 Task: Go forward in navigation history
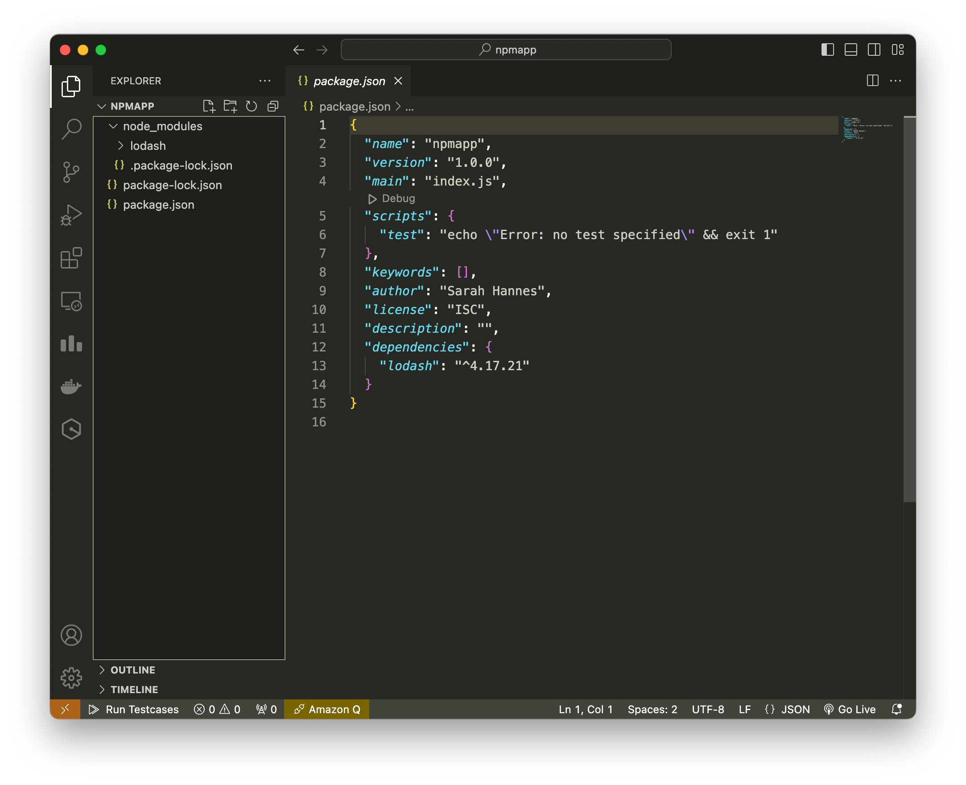[x=322, y=50]
